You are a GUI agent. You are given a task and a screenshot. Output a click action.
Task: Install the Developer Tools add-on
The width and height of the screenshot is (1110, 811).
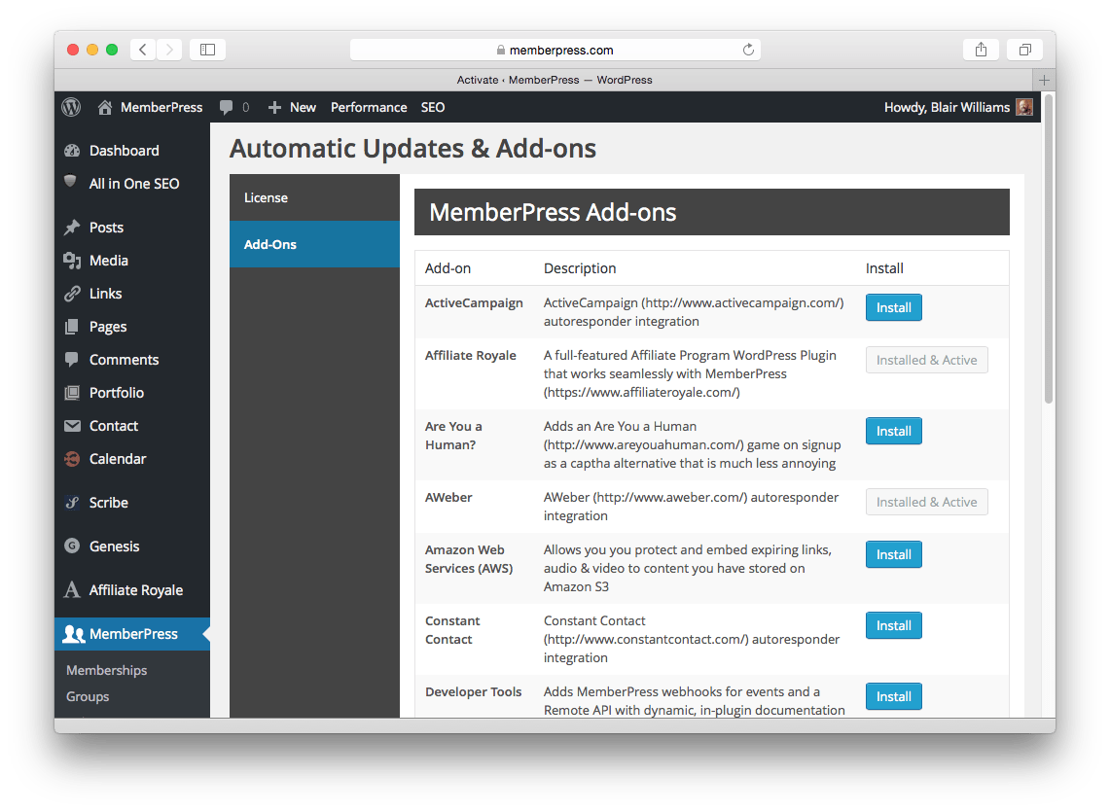pyautogui.click(x=893, y=696)
